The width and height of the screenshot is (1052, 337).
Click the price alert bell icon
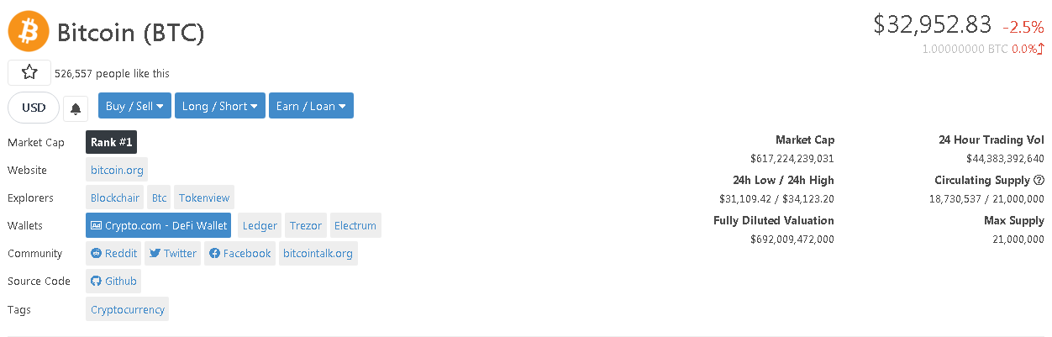click(76, 108)
